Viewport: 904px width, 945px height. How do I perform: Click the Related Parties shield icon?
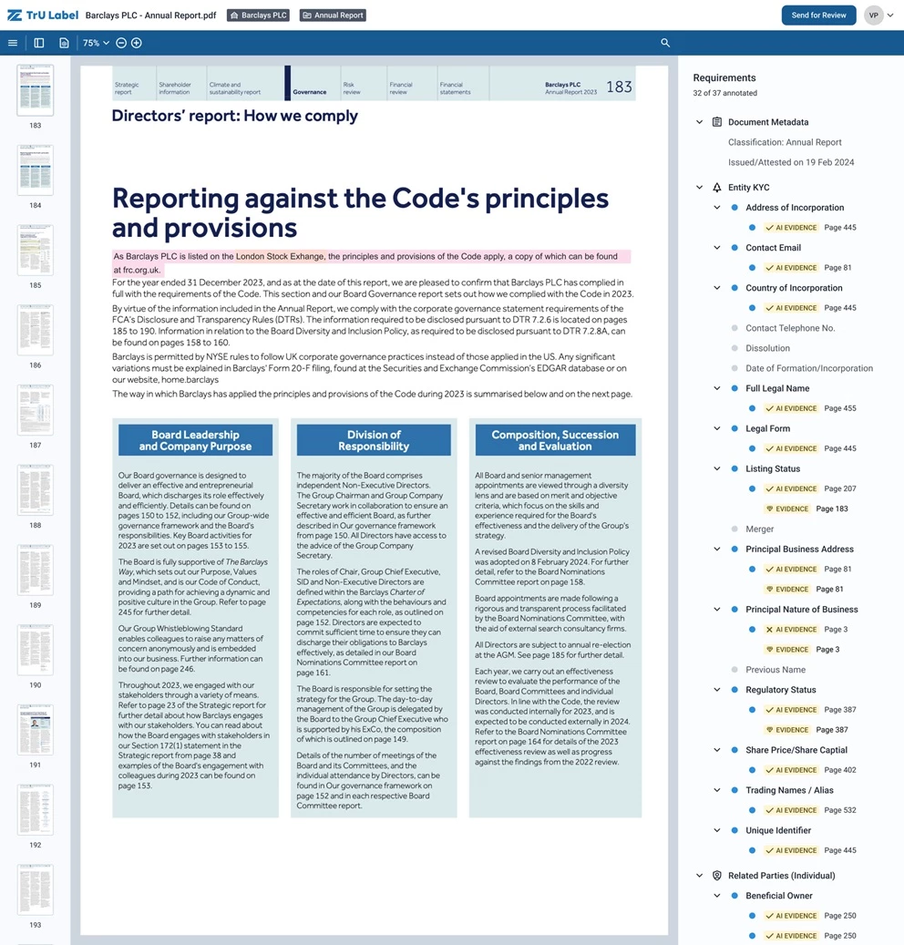[x=717, y=876]
